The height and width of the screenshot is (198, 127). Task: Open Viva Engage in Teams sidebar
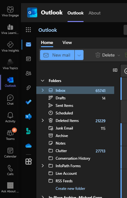[10, 12]
